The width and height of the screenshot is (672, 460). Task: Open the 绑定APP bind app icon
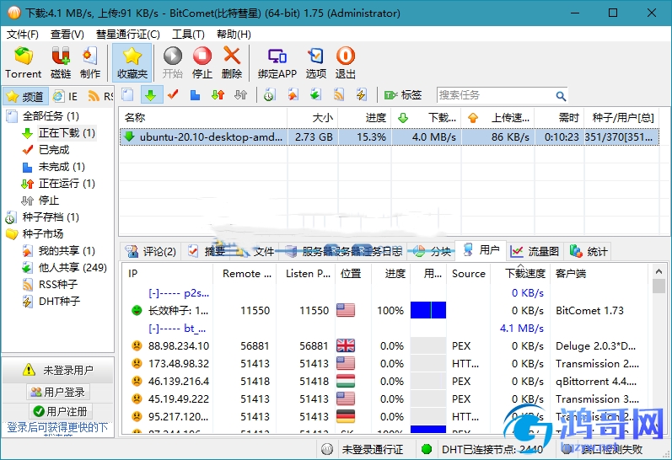[x=277, y=63]
